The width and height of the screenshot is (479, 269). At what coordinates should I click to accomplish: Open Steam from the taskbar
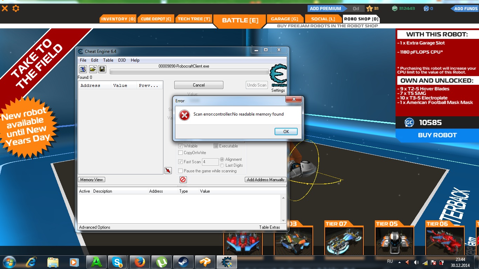click(183, 262)
